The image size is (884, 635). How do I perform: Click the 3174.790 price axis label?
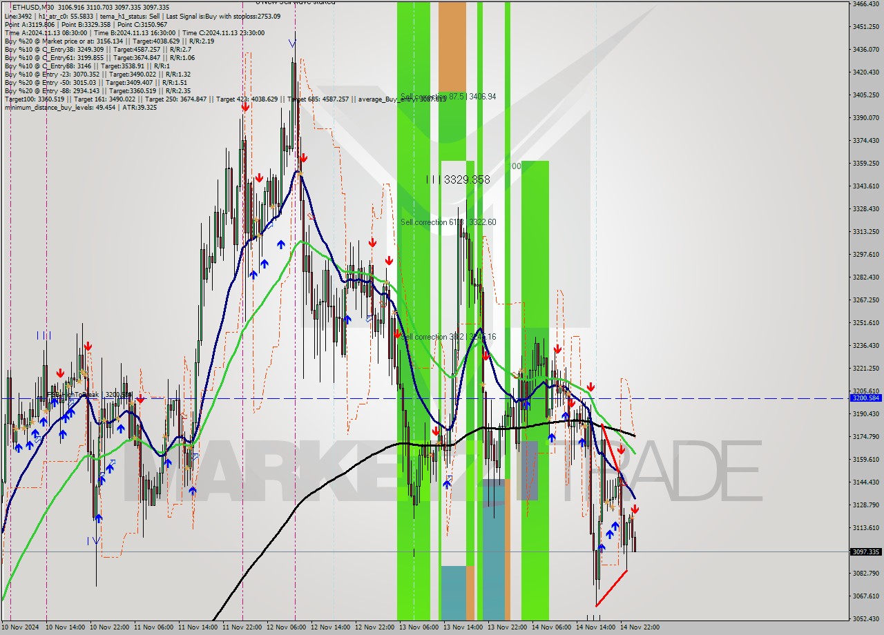pyautogui.click(x=866, y=436)
